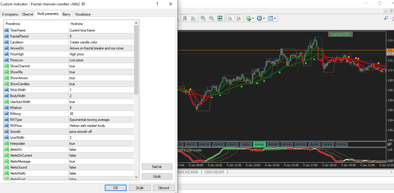Click the icon beside the Interpolate variable
The width and height of the screenshot is (394, 193).
pyautogui.click(x=7, y=144)
